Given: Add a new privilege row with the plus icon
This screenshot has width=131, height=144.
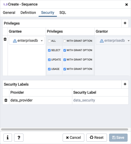Looking at the screenshot, I should [x=125, y=23].
